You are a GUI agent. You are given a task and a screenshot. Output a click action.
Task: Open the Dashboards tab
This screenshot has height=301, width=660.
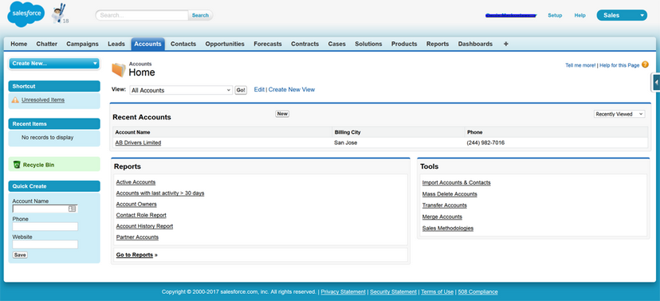pos(475,44)
